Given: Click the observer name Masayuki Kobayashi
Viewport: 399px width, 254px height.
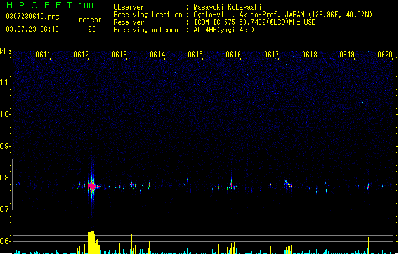Looking at the screenshot, I should point(228,7).
